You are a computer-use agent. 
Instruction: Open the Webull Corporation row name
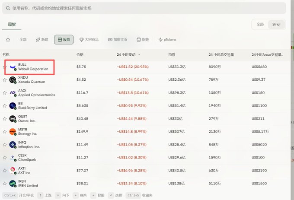coord(33,69)
